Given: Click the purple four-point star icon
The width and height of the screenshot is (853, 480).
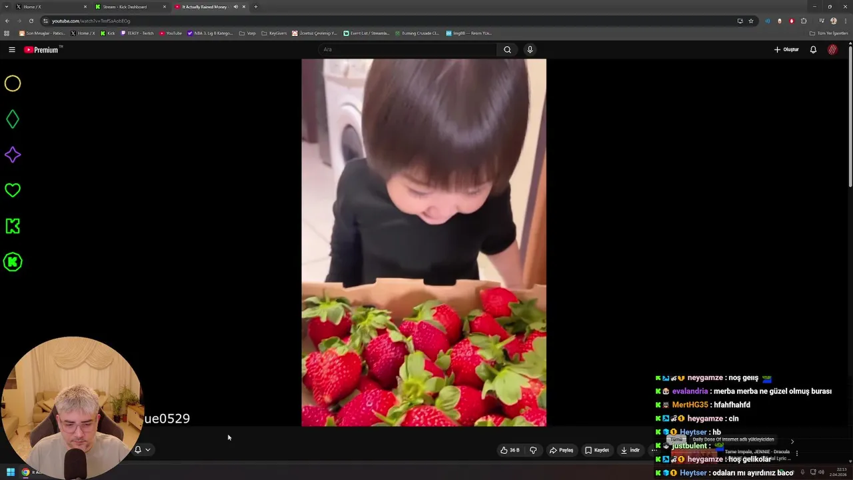Looking at the screenshot, I should pyautogui.click(x=13, y=155).
